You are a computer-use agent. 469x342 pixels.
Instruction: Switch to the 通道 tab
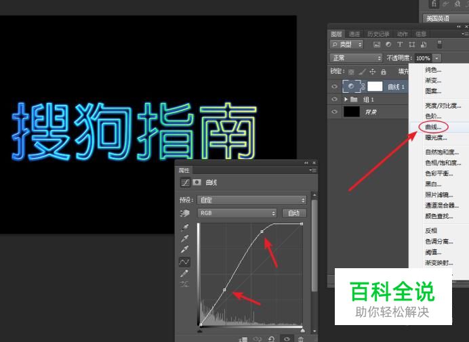coord(354,34)
